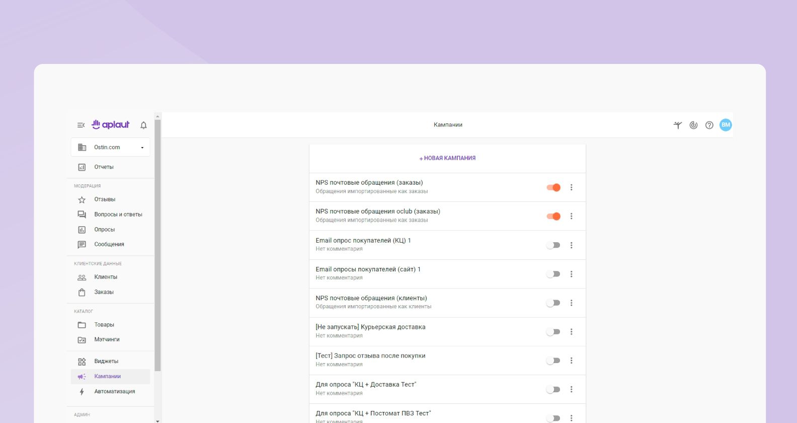The height and width of the screenshot is (423, 797).
Task: Open three-dot menu for NPS почтовые обращения (клиенты)
Action: point(571,303)
